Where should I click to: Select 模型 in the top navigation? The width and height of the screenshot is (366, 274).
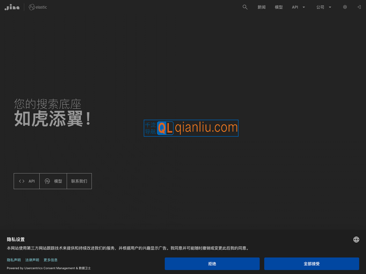point(278,7)
